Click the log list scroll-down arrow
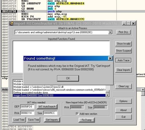Viewport: 145px width, 130px height. 107,95
